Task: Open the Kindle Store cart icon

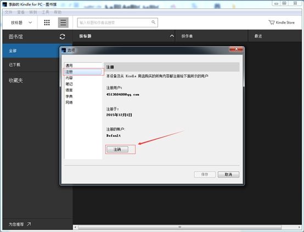Action: point(272,22)
